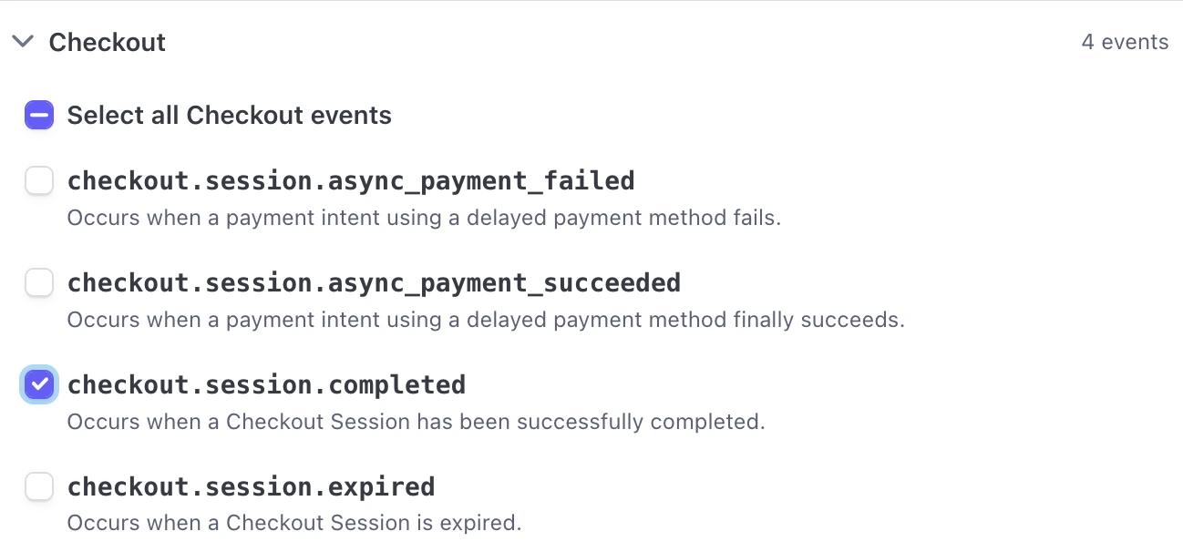The height and width of the screenshot is (552, 1183).
Task: Click the checkout.session.expired event name
Action: point(251,487)
